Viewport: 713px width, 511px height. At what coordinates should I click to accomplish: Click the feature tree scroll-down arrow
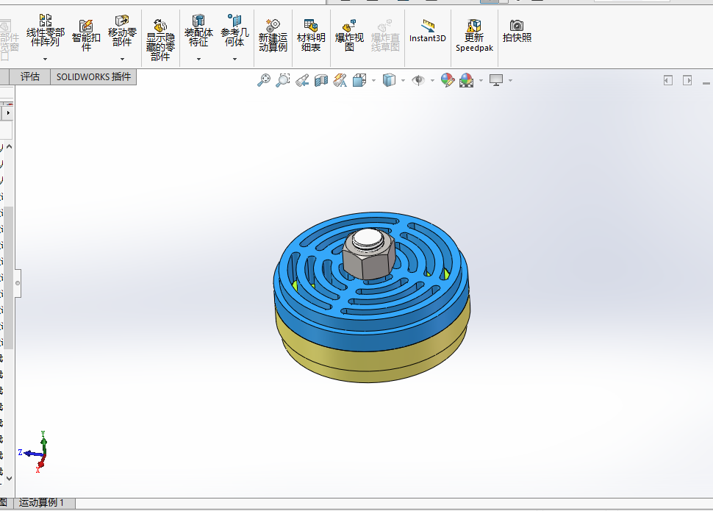(9, 478)
